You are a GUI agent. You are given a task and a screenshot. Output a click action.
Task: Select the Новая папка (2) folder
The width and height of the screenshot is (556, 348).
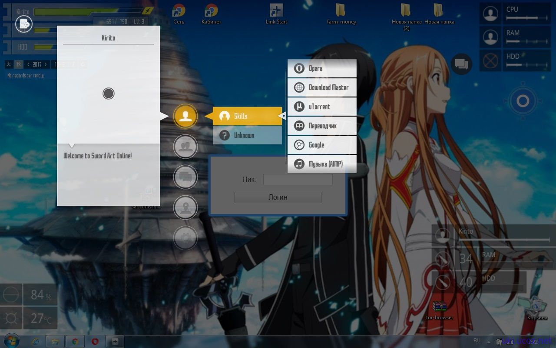point(406,17)
